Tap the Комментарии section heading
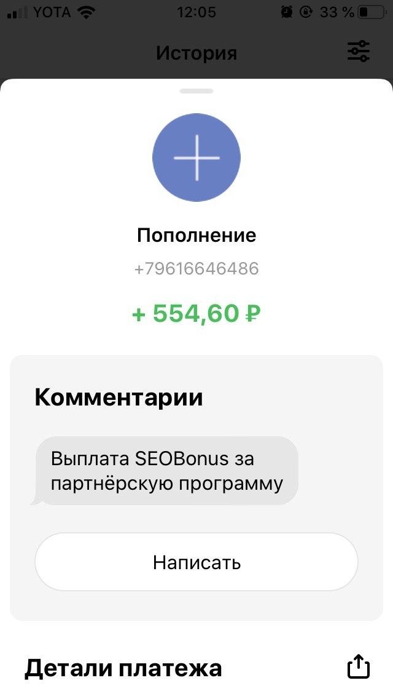Image resolution: width=393 pixels, height=699 pixels. click(x=119, y=397)
